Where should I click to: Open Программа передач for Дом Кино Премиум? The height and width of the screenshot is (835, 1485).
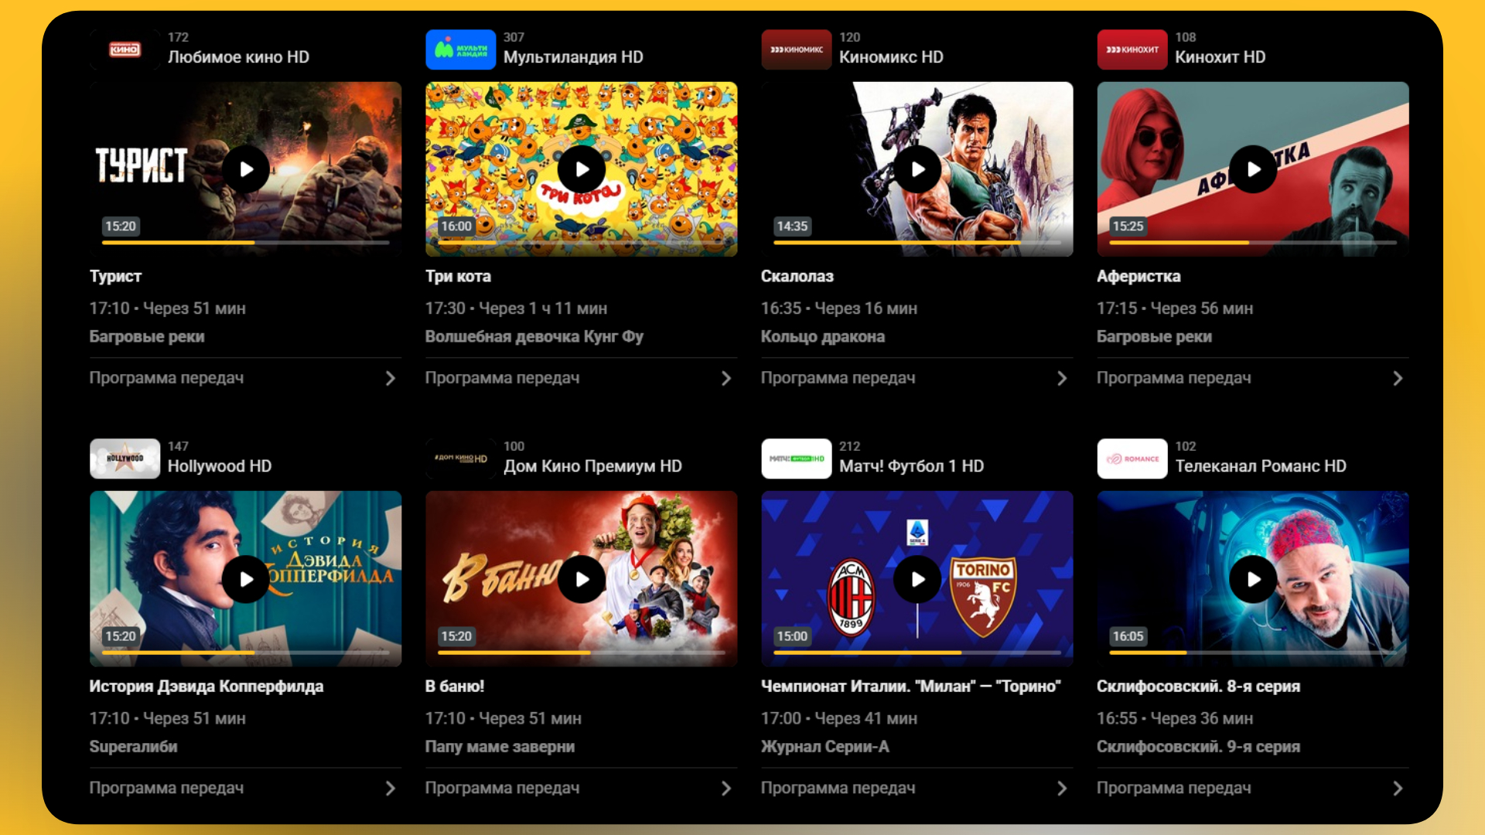pos(581,788)
